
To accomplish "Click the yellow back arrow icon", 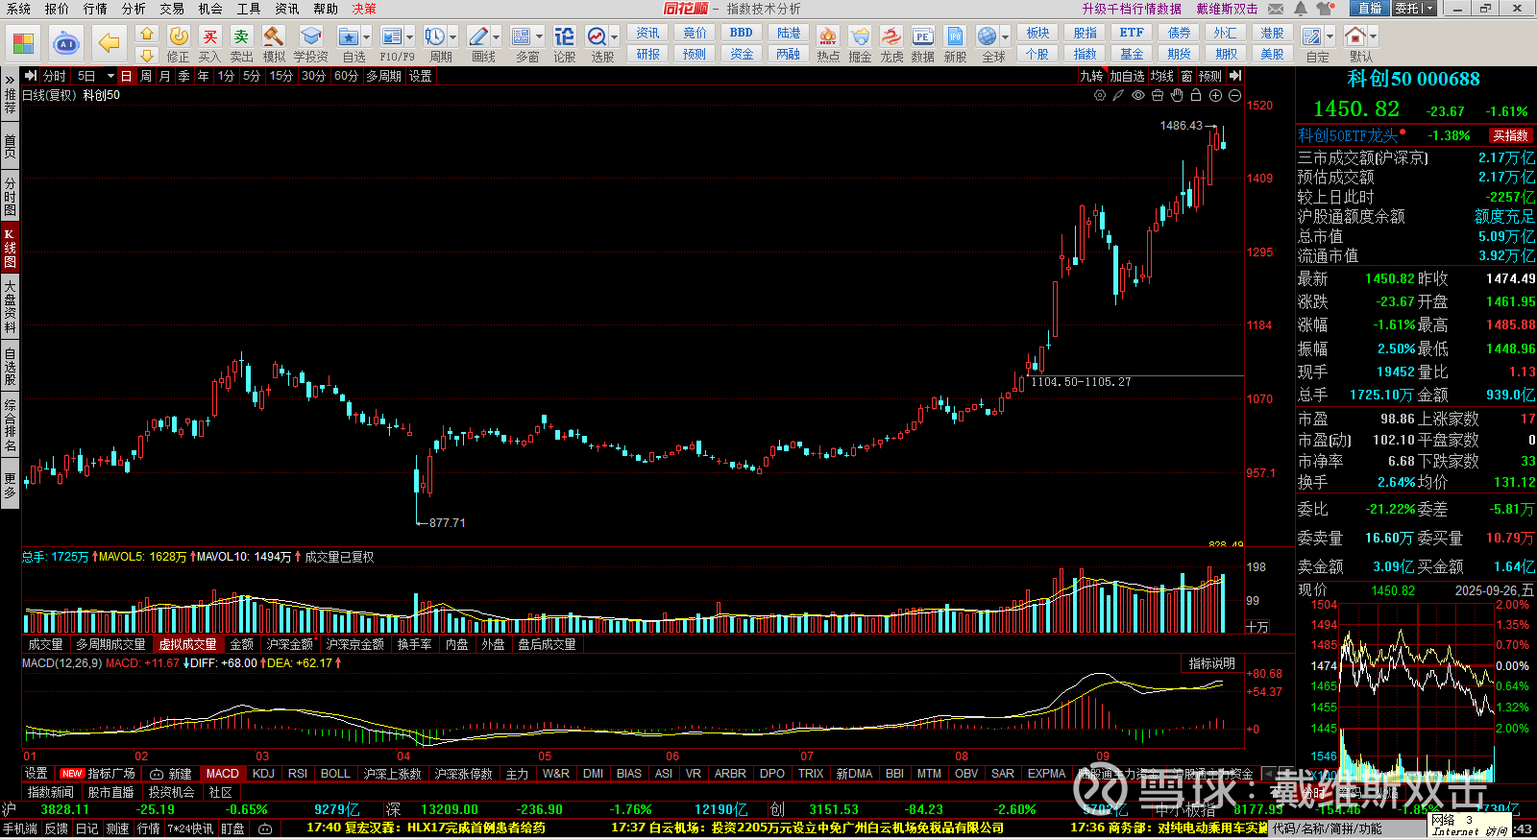I will [x=110, y=43].
